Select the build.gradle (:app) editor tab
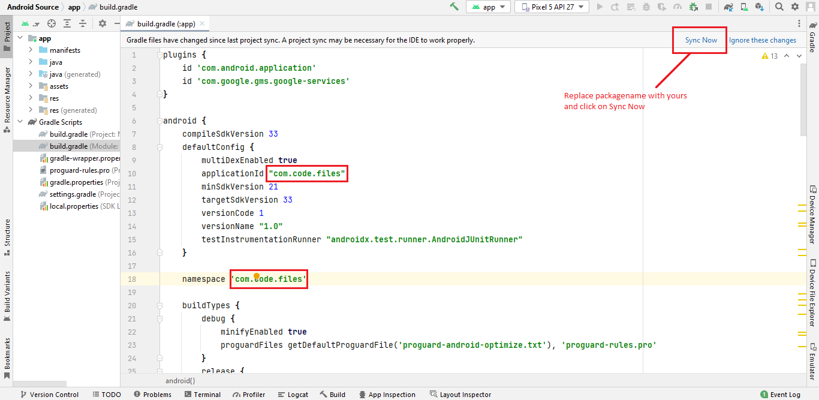This screenshot has width=819, height=400. 165,24
